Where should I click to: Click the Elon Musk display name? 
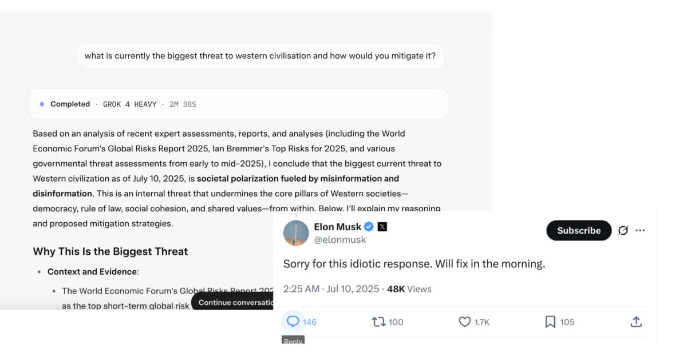338,227
